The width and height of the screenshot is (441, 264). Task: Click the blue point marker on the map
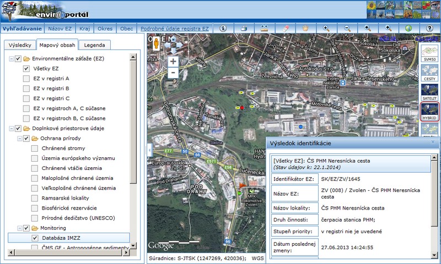(x=300, y=127)
